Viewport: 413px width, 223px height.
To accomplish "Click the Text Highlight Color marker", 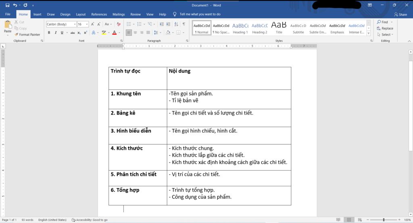I will click(x=104, y=33).
